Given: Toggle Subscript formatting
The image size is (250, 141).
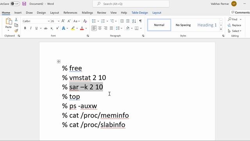Looking at the screenshot, I should coord(52,28).
